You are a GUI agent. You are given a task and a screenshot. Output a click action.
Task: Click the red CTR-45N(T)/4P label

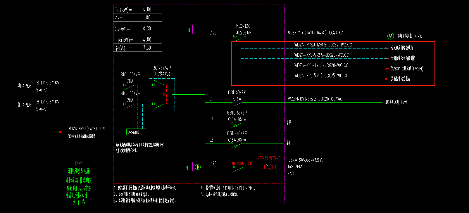pos(269,158)
